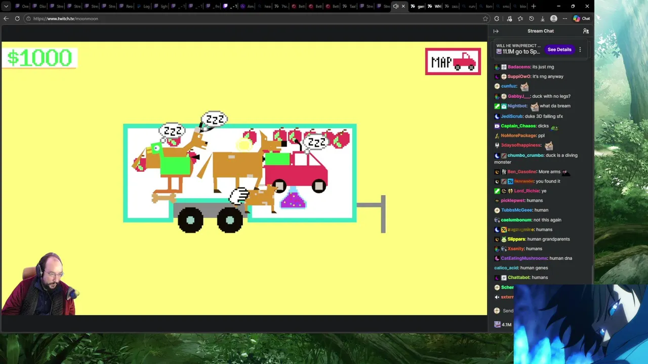Screen dimensions: 648x364
Task: Switch to the 'Log' browser tab
Action: click(143, 6)
